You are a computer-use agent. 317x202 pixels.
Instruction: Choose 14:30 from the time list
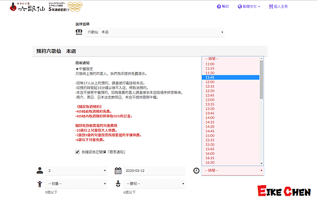point(230,127)
